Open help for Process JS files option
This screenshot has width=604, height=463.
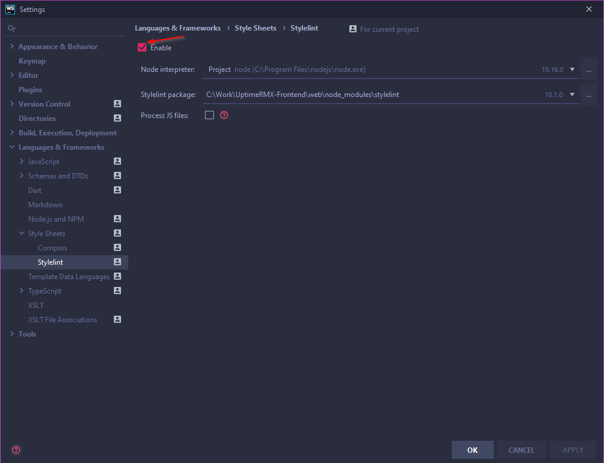224,115
